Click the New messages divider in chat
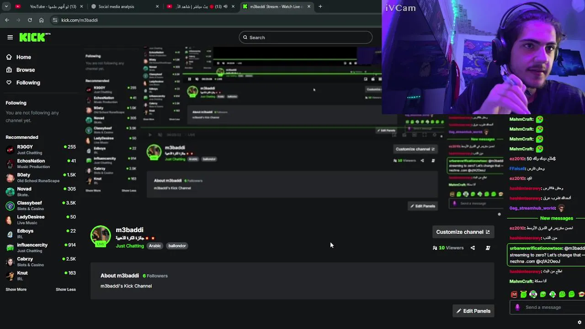This screenshot has width=585, height=329. pos(556,218)
